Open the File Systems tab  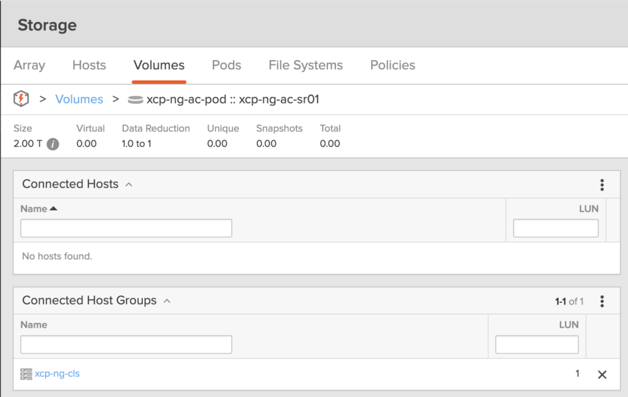click(x=305, y=65)
